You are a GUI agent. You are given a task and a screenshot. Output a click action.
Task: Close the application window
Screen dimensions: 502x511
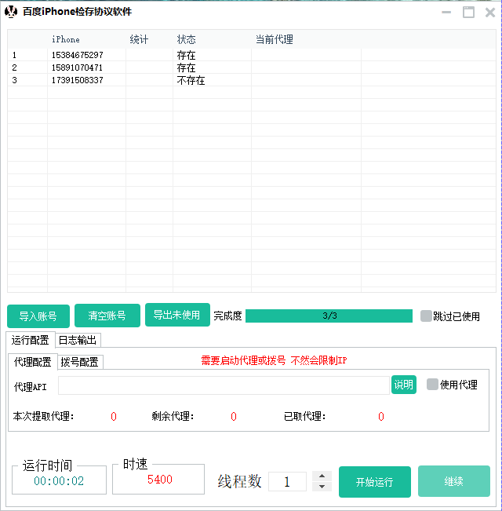[490, 12]
